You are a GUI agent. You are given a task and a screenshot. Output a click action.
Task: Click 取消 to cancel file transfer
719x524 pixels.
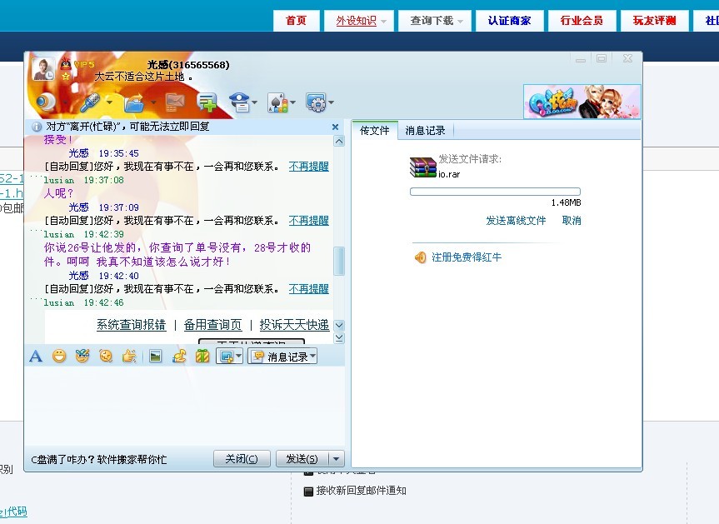pyautogui.click(x=572, y=221)
